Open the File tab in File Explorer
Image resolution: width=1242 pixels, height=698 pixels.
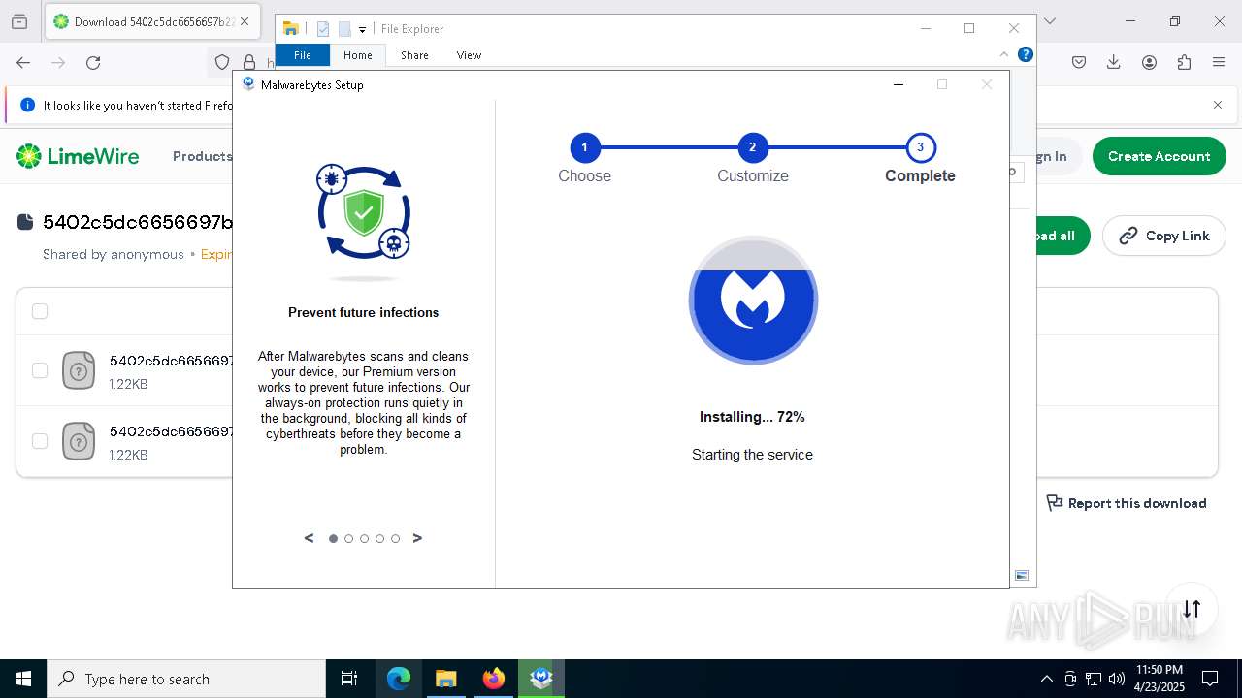pos(303,55)
